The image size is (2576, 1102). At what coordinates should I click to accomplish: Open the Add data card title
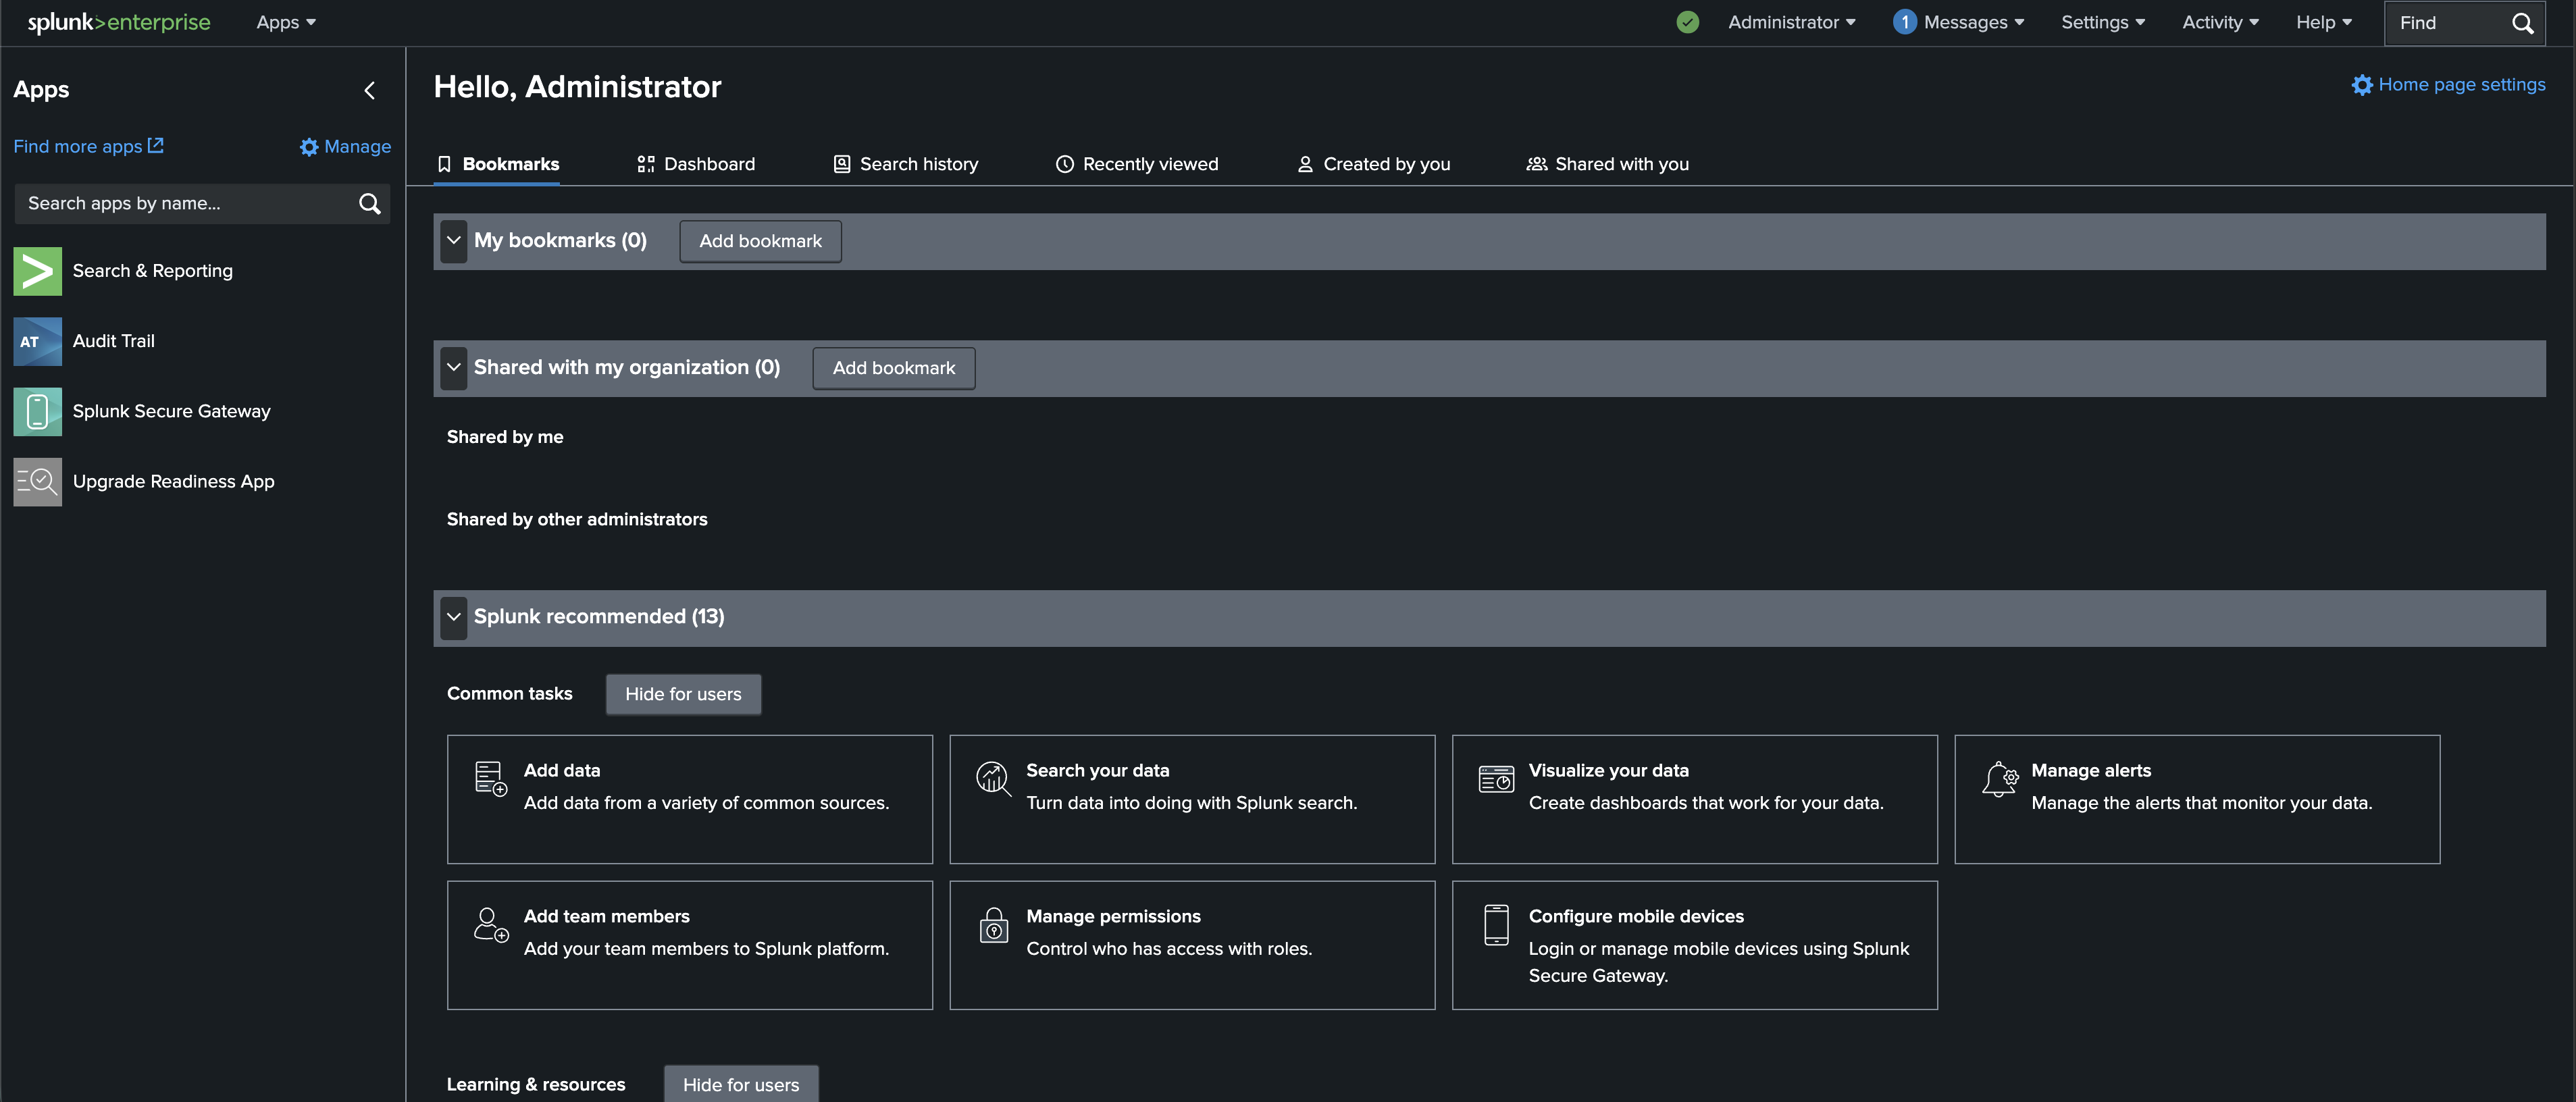click(561, 770)
